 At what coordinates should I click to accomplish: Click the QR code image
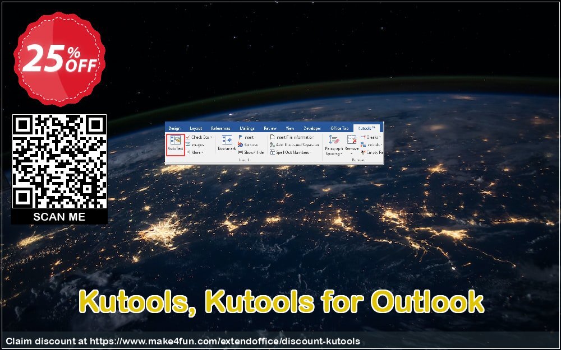pos(59,161)
